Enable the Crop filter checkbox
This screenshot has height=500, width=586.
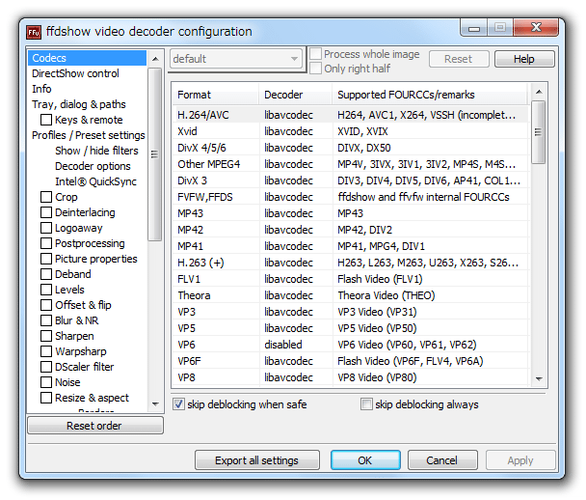point(46,197)
